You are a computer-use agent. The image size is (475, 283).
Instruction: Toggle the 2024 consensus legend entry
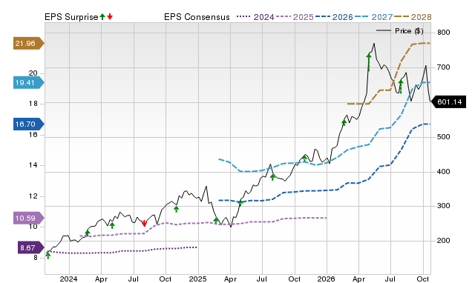[x=255, y=17]
